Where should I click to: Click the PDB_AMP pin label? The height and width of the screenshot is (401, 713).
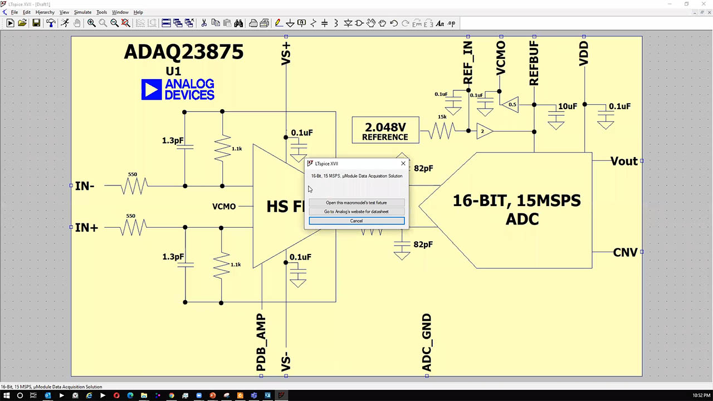click(261, 343)
